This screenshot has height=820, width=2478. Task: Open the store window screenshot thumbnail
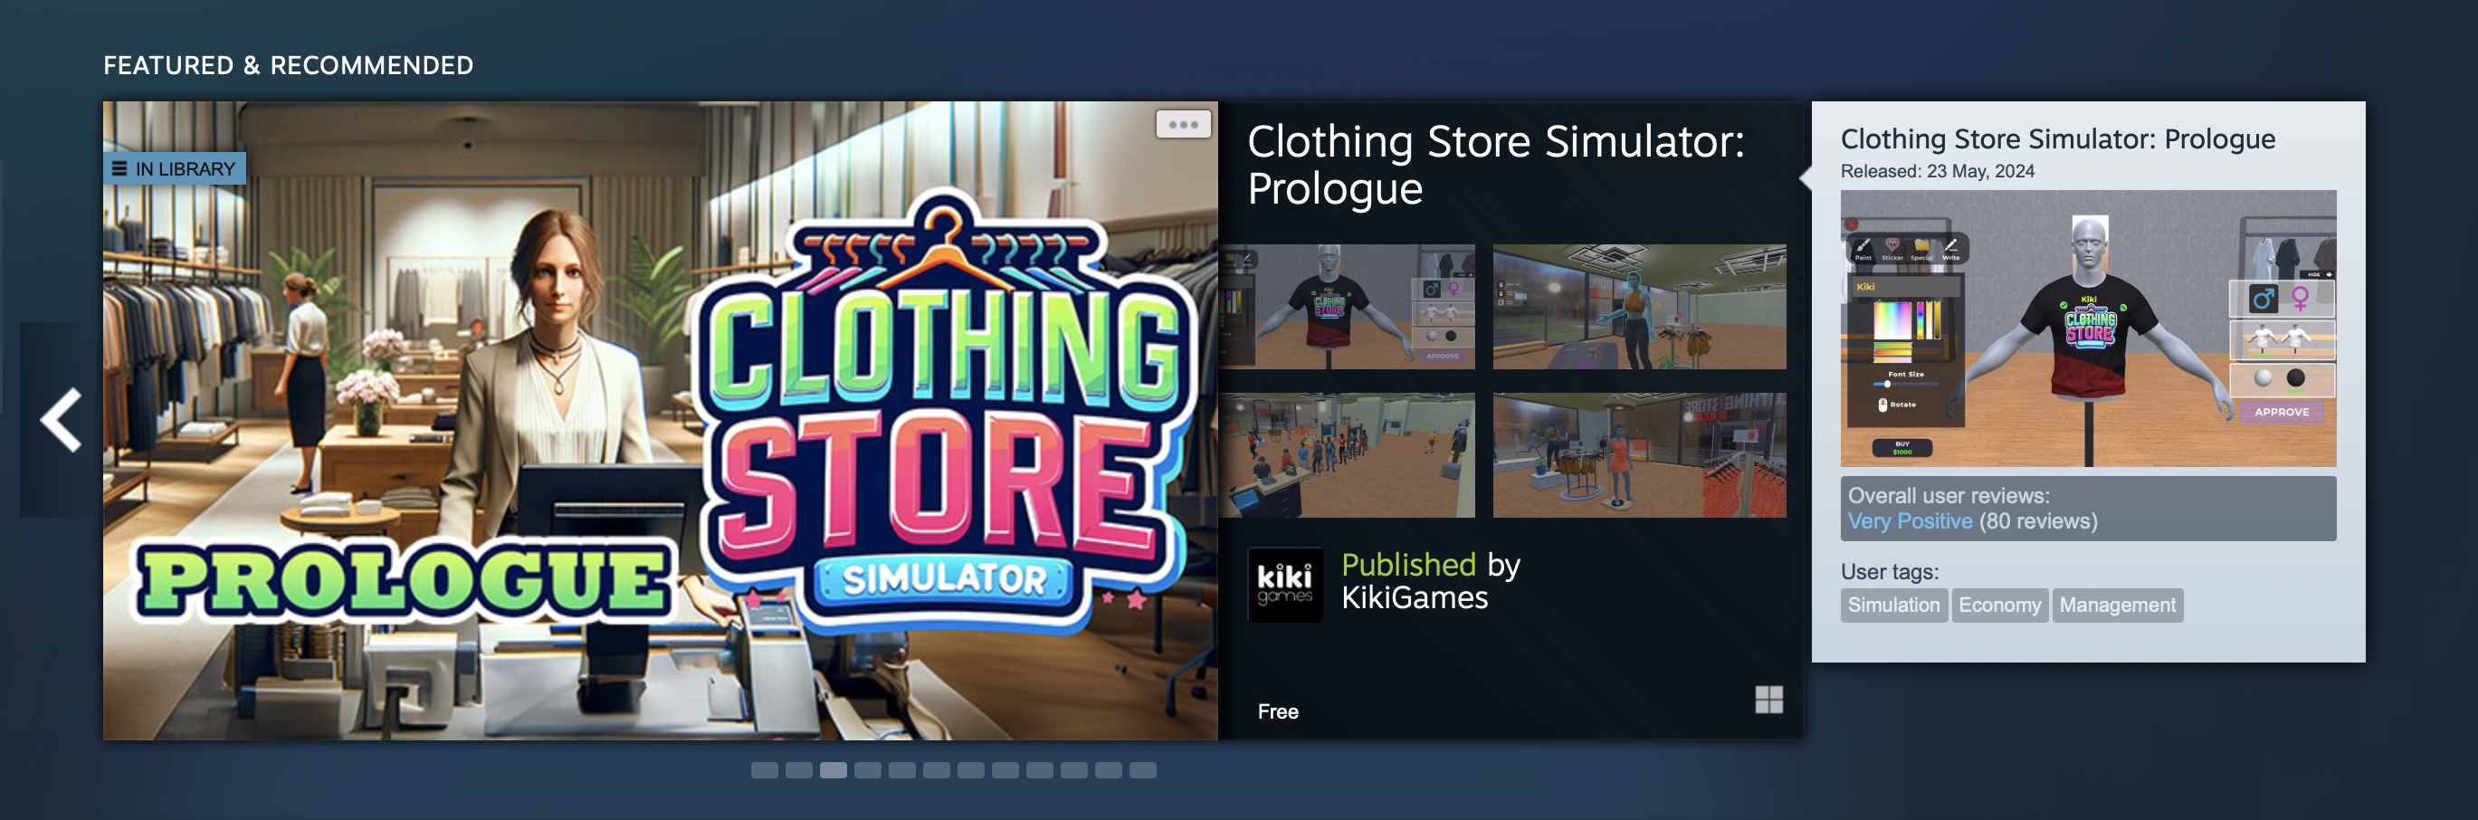[1639, 307]
